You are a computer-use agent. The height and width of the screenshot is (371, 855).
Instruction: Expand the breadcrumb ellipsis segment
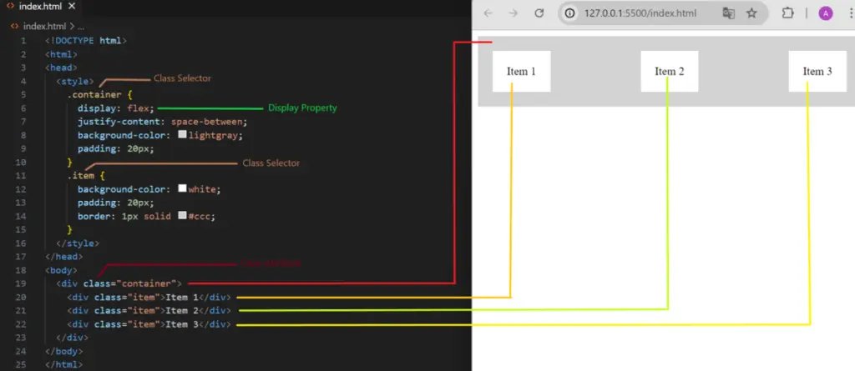[81, 26]
